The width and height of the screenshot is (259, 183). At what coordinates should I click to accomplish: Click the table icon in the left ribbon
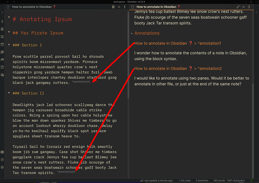(x=2, y=75)
